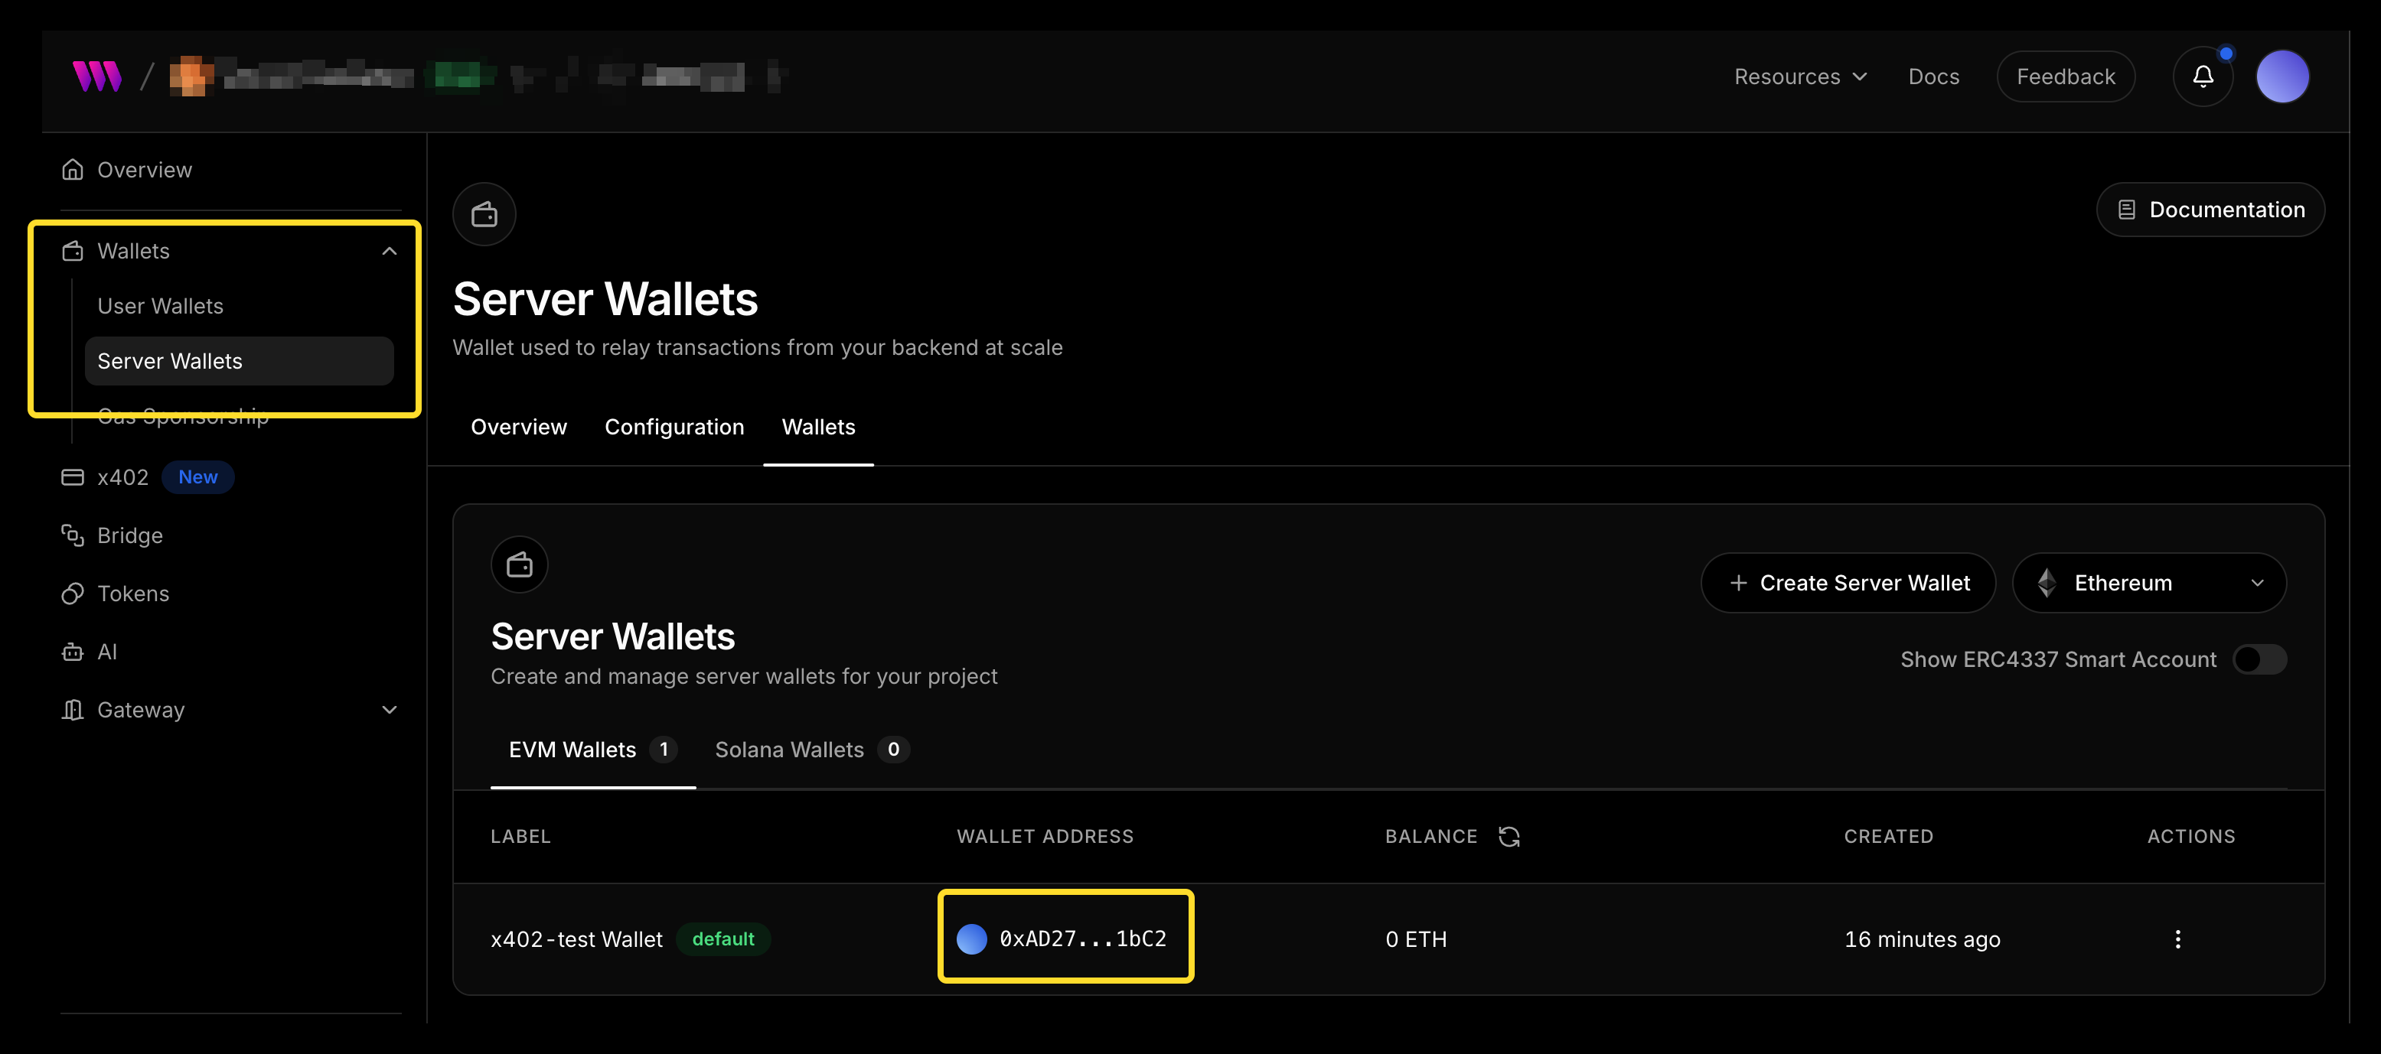This screenshot has height=1054, width=2381.
Task: Click the wallet icon above Server Wallets heading
Action: (x=520, y=564)
